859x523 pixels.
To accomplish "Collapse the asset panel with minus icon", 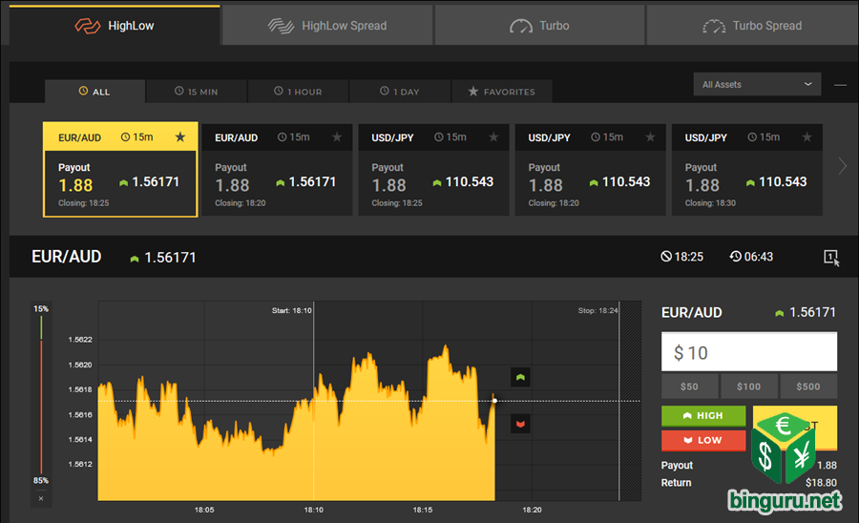I will tap(840, 85).
